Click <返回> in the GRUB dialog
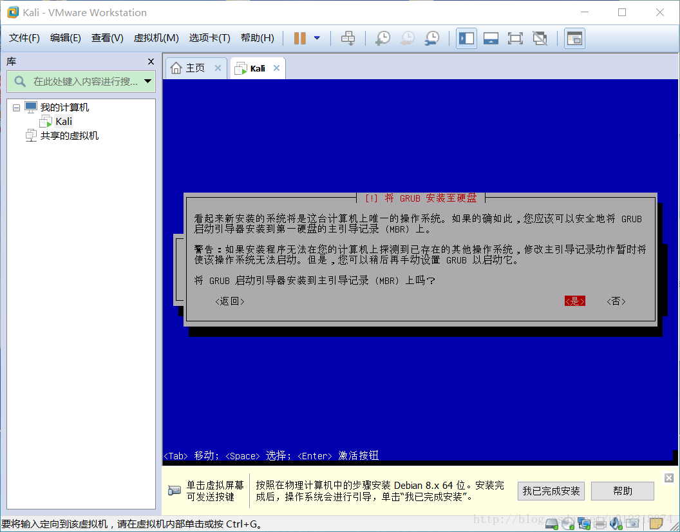The width and height of the screenshot is (680, 532). click(230, 301)
